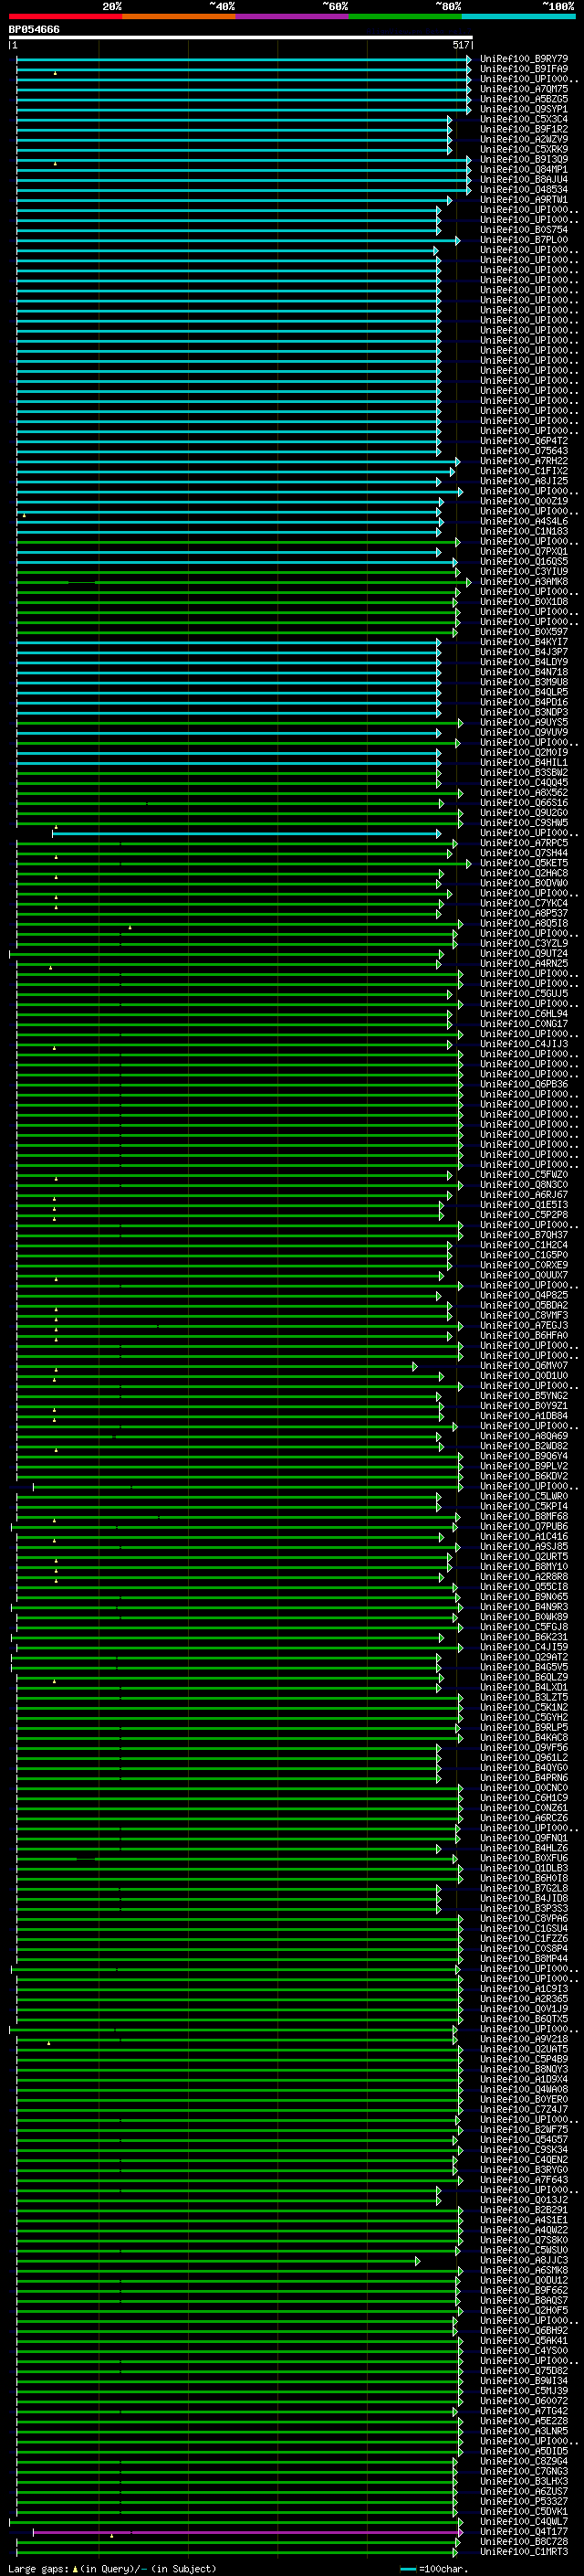Click the cyan alignment bar for UniRef100_B9RY79
This screenshot has height=2576, width=584.
[242, 59]
